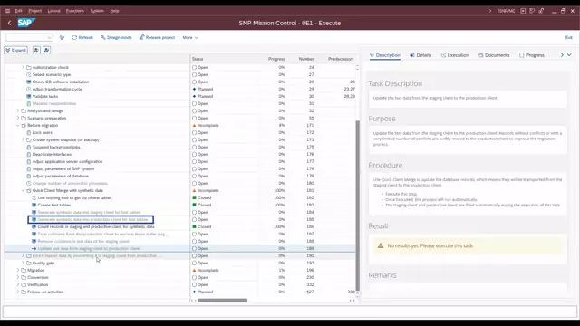The image size is (580, 326).
Task: Click the tree's vertical scrollbar
Action: 357,206
